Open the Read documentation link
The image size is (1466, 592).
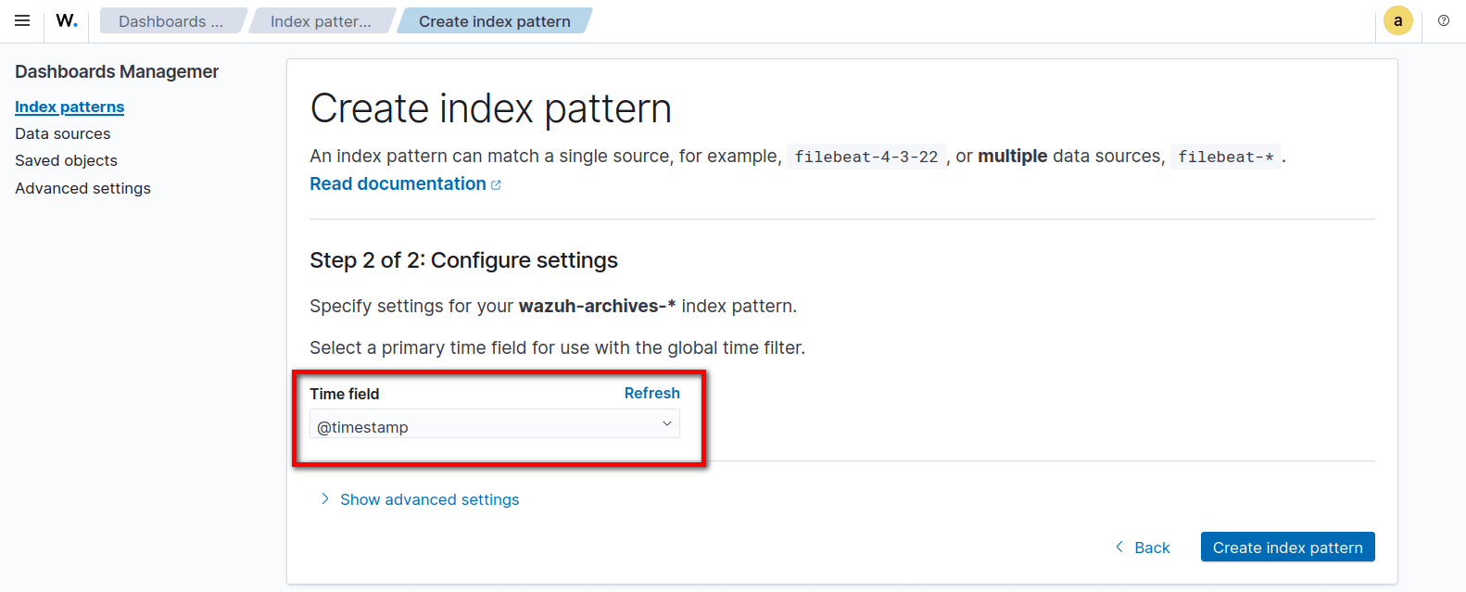398,183
